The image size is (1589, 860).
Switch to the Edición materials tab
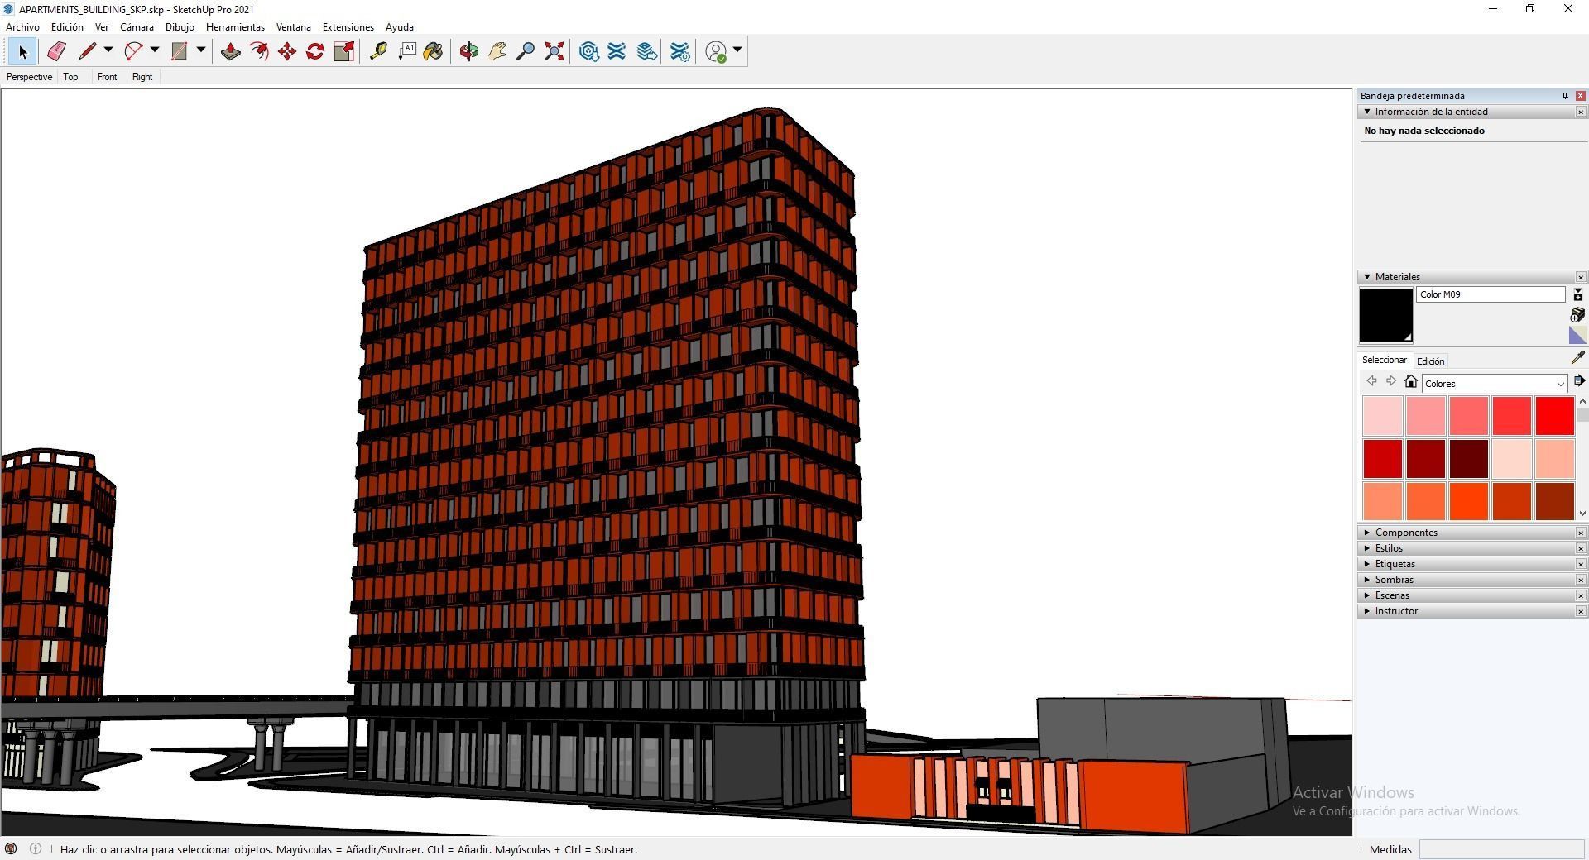point(1430,361)
